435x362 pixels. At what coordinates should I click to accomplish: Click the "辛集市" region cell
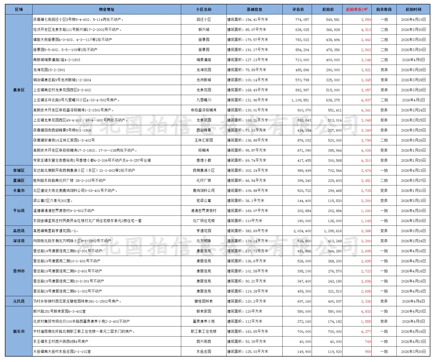click(x=19, y=190)
